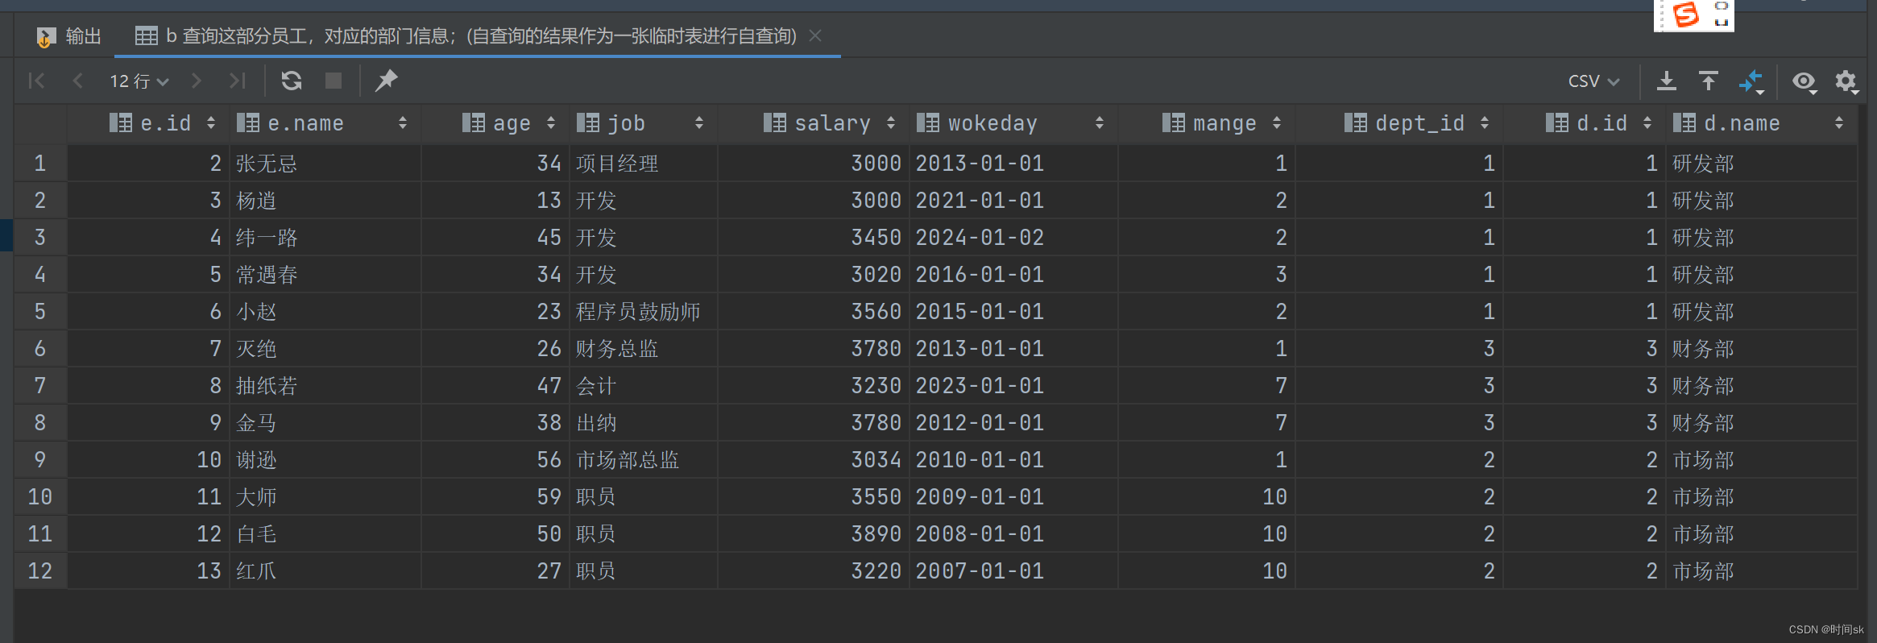Open the 12 行 page size dropdown
This screenshot has width=1877, height=643.
coord(139,81)
